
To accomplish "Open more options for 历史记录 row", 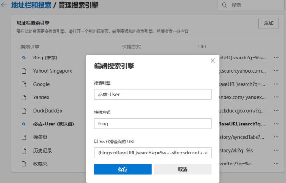I will click(276, 150).
